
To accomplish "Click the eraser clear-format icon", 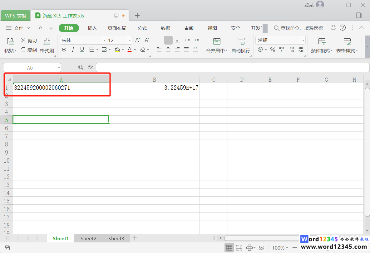I will tap(142, 50).
